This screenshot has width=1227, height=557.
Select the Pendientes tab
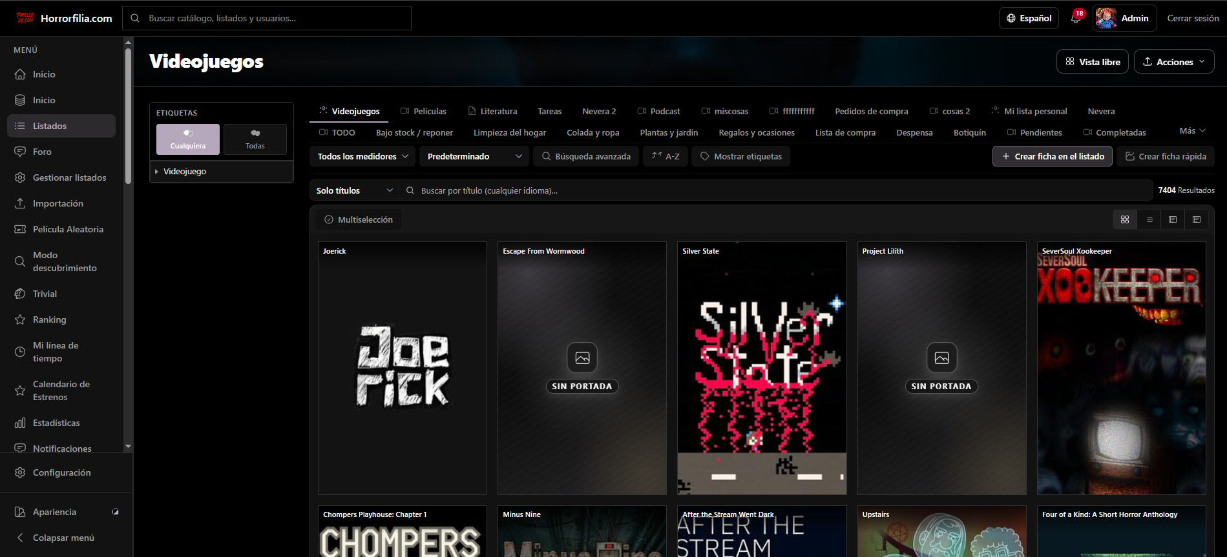(x=1034, y=132)
